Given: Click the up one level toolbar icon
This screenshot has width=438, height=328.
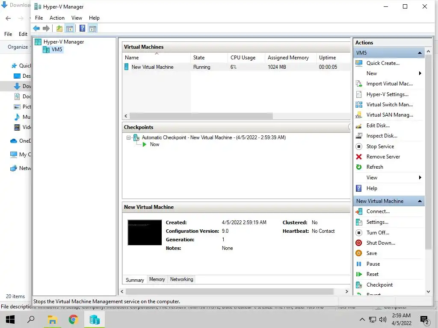Looking at the screenshot, I should coord(59,28).
